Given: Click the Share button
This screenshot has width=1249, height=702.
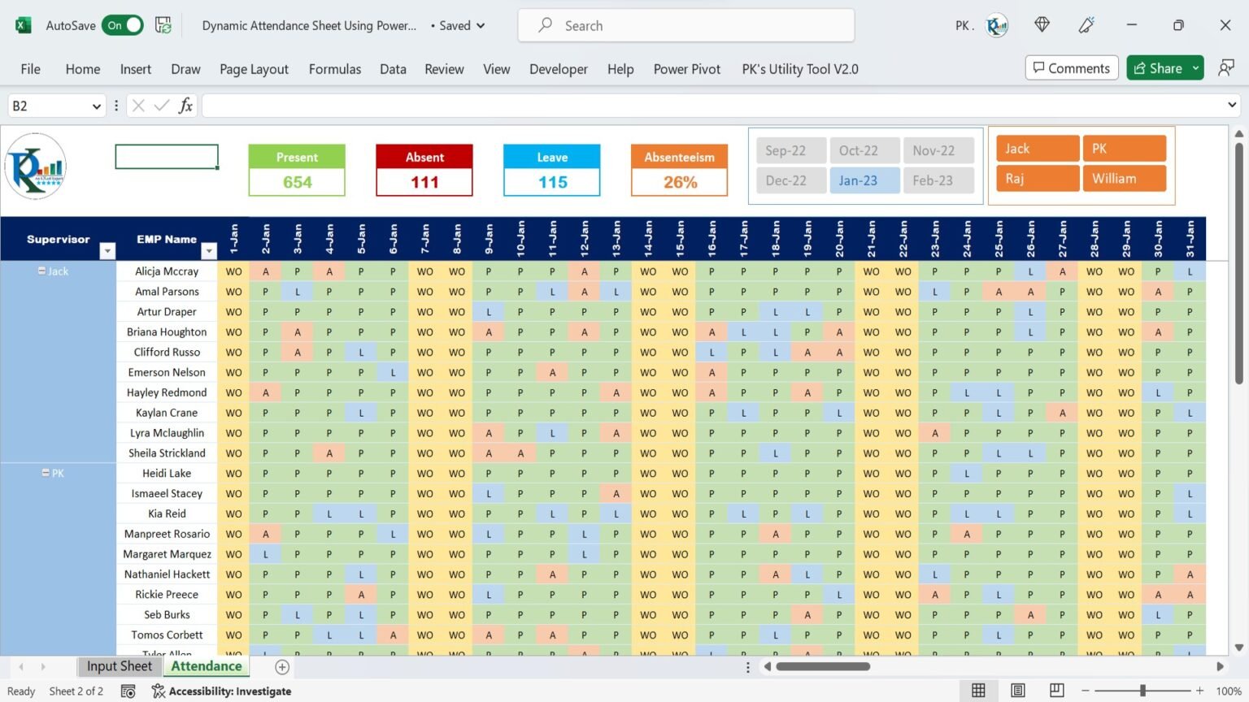Looking at the screenshot, I should [x=1157, y=68].
